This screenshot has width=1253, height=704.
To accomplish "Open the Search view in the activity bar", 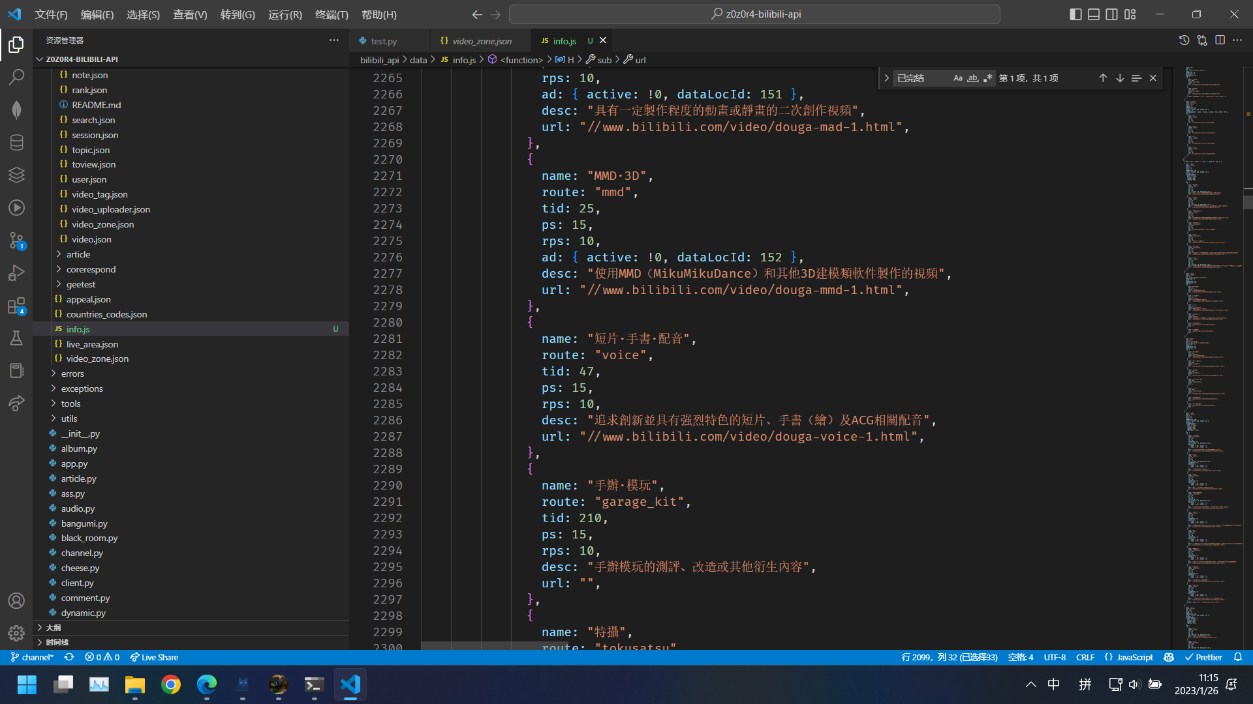I will (x=17, y=77).
